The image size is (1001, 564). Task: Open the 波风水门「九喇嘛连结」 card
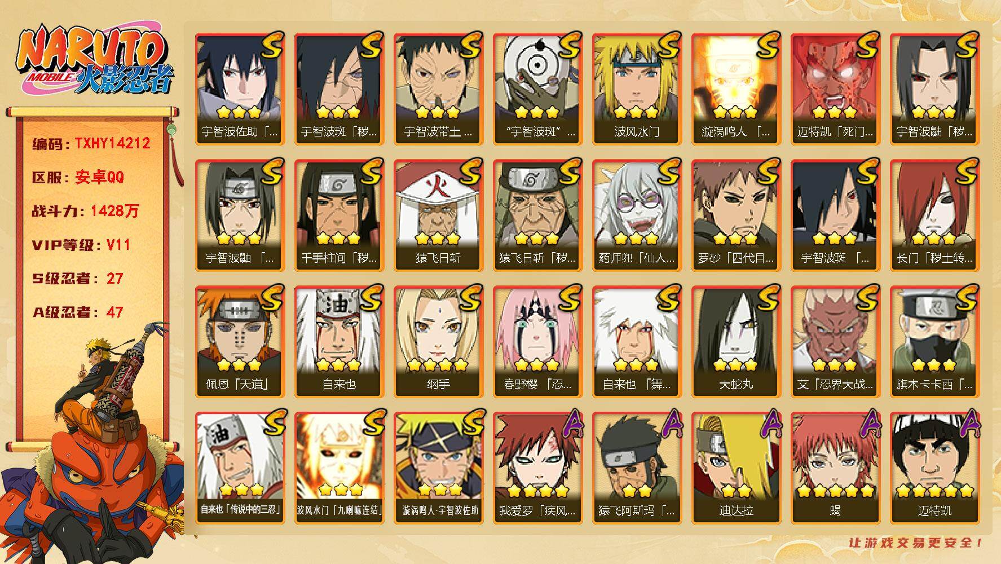(x=339, y=468)
